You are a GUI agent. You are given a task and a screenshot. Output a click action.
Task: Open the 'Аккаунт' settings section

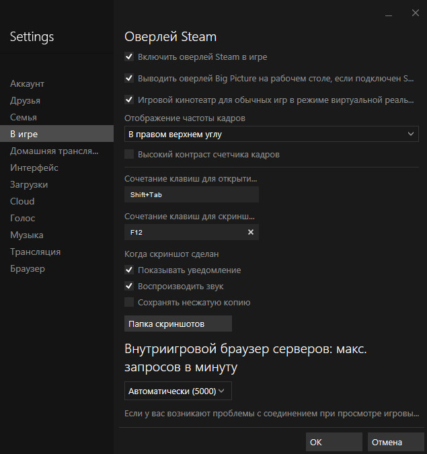(28, 84)
